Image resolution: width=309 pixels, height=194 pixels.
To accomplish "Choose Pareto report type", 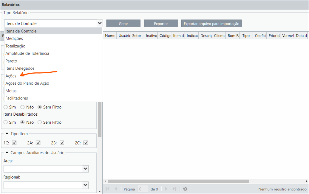I will coord(53,61).
